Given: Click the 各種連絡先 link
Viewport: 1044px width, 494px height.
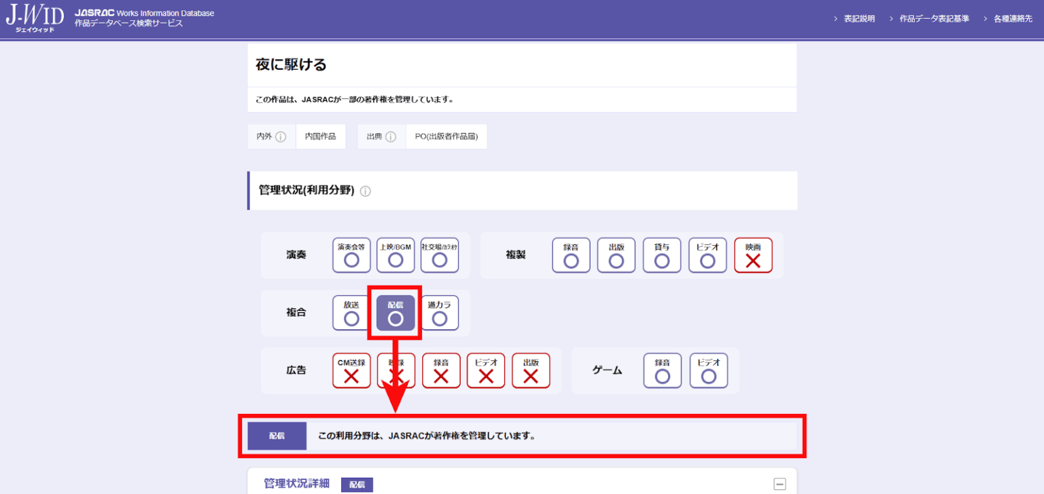Looking at the screenshot, I should click(x=1012, y=19).
